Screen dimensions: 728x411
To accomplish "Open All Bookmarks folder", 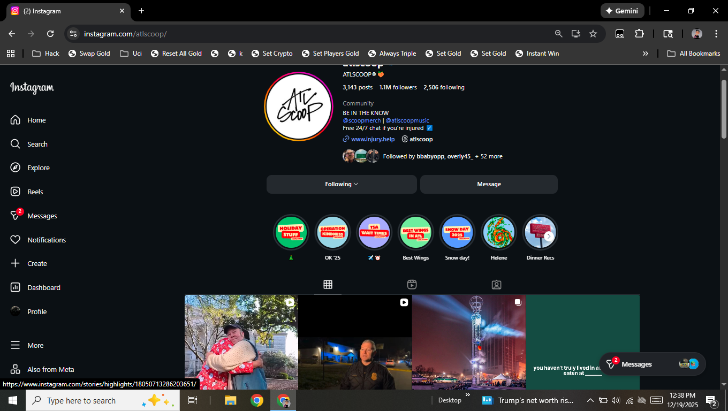I will click(x=694, y=54).
